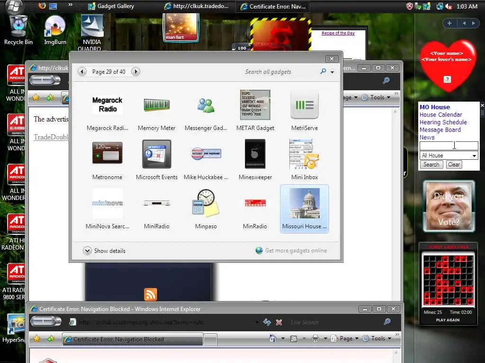Show previous sidebar gadgets page arrow
The height and width of the screenshot is (363, 485).
pos(464,23)
